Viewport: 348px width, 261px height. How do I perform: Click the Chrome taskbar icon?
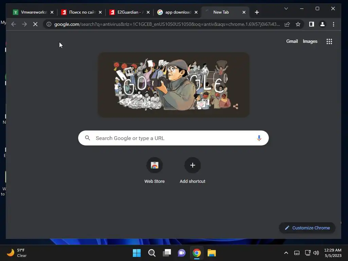coord(197,253)
